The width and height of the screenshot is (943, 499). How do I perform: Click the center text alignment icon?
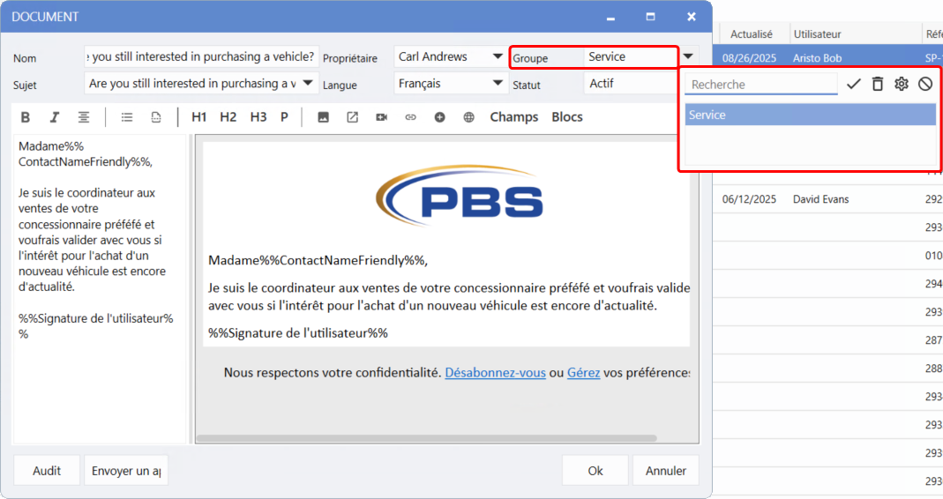83,117
